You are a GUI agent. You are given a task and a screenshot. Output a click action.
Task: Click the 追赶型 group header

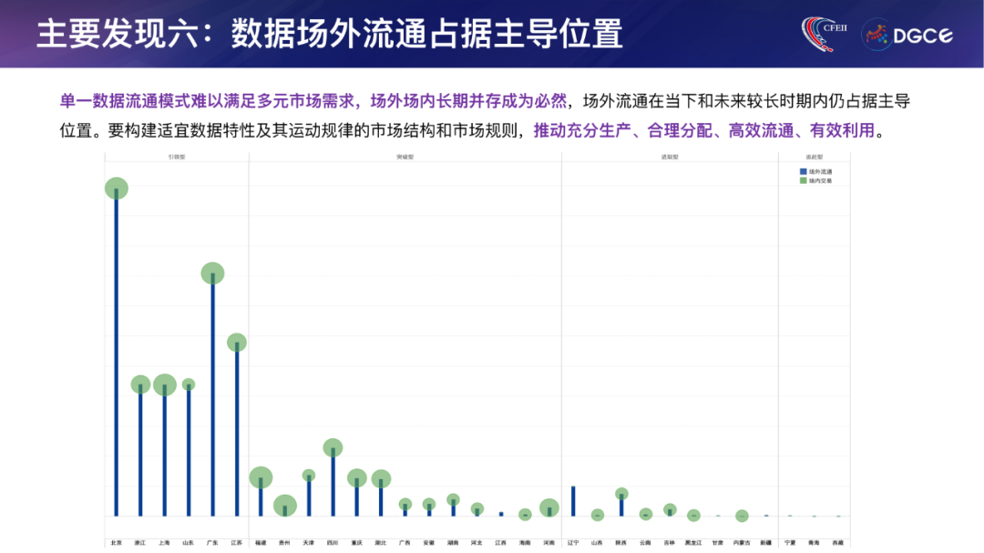[x=814, y=157]
